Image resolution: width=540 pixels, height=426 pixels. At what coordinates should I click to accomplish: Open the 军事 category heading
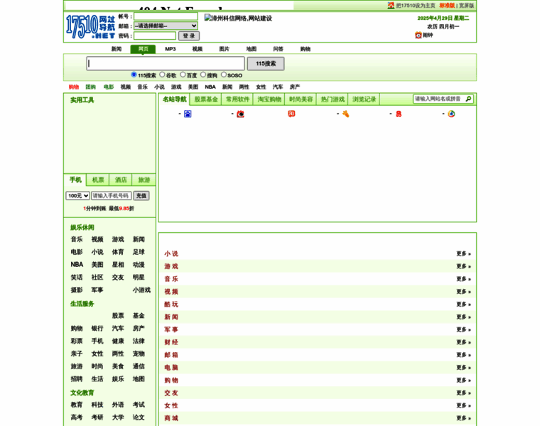[171, 329]
